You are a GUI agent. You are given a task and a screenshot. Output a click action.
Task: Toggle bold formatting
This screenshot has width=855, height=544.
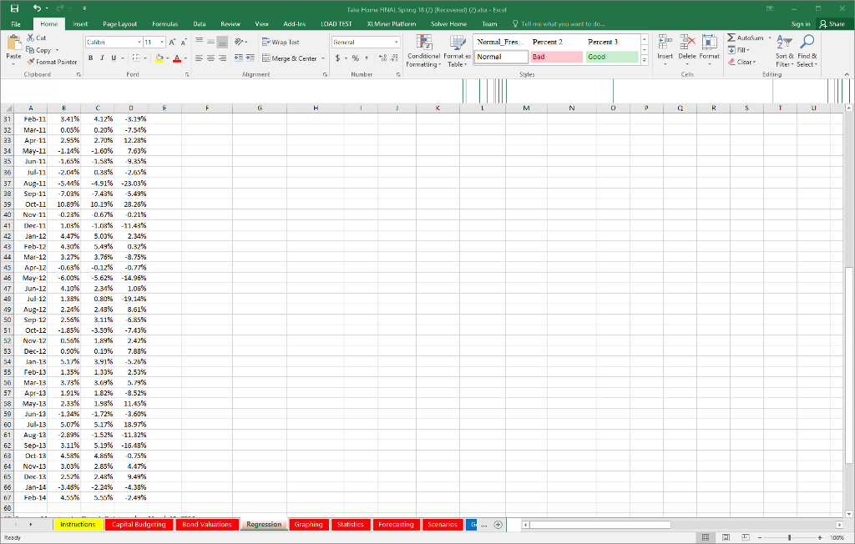click(90, 58)
